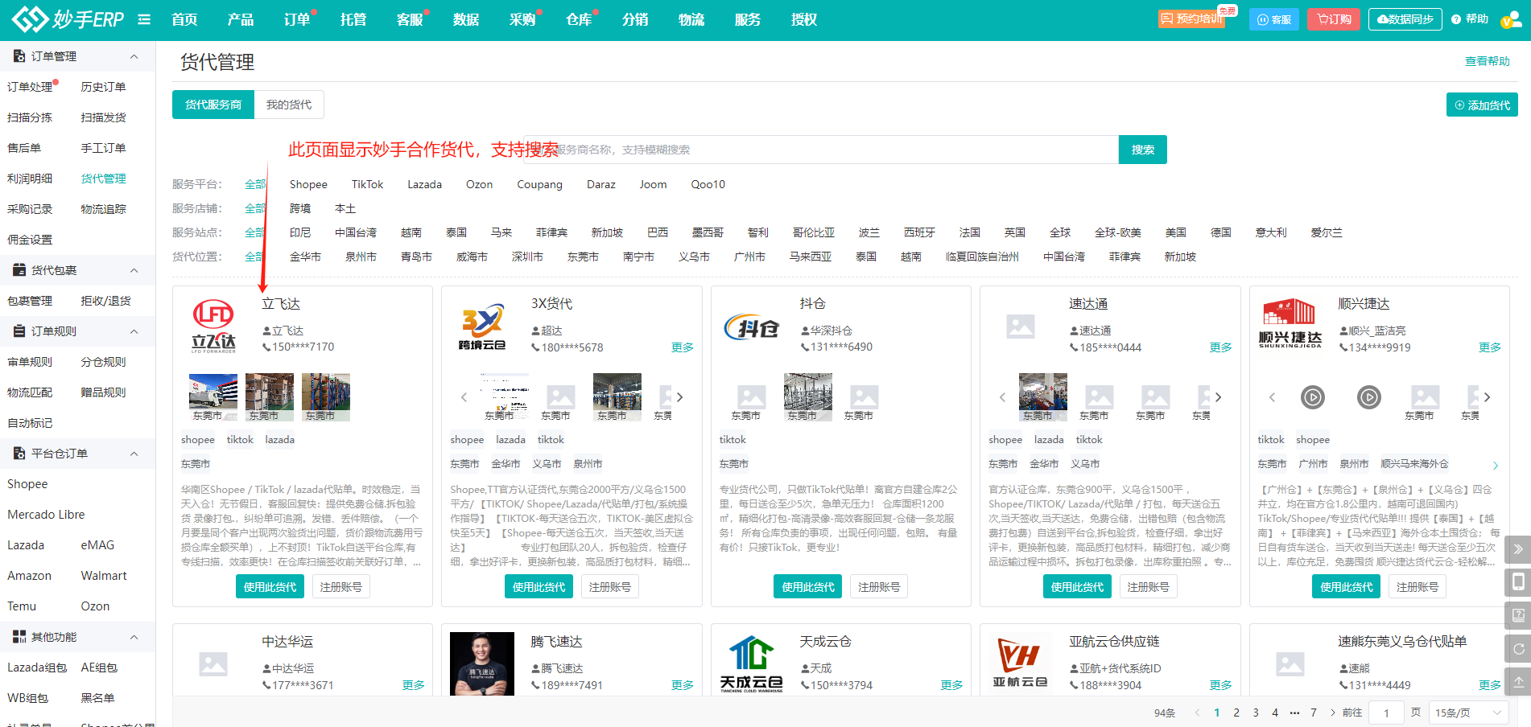Filter service platform by Coupang
1531x727 pixels.
point(539,184)
